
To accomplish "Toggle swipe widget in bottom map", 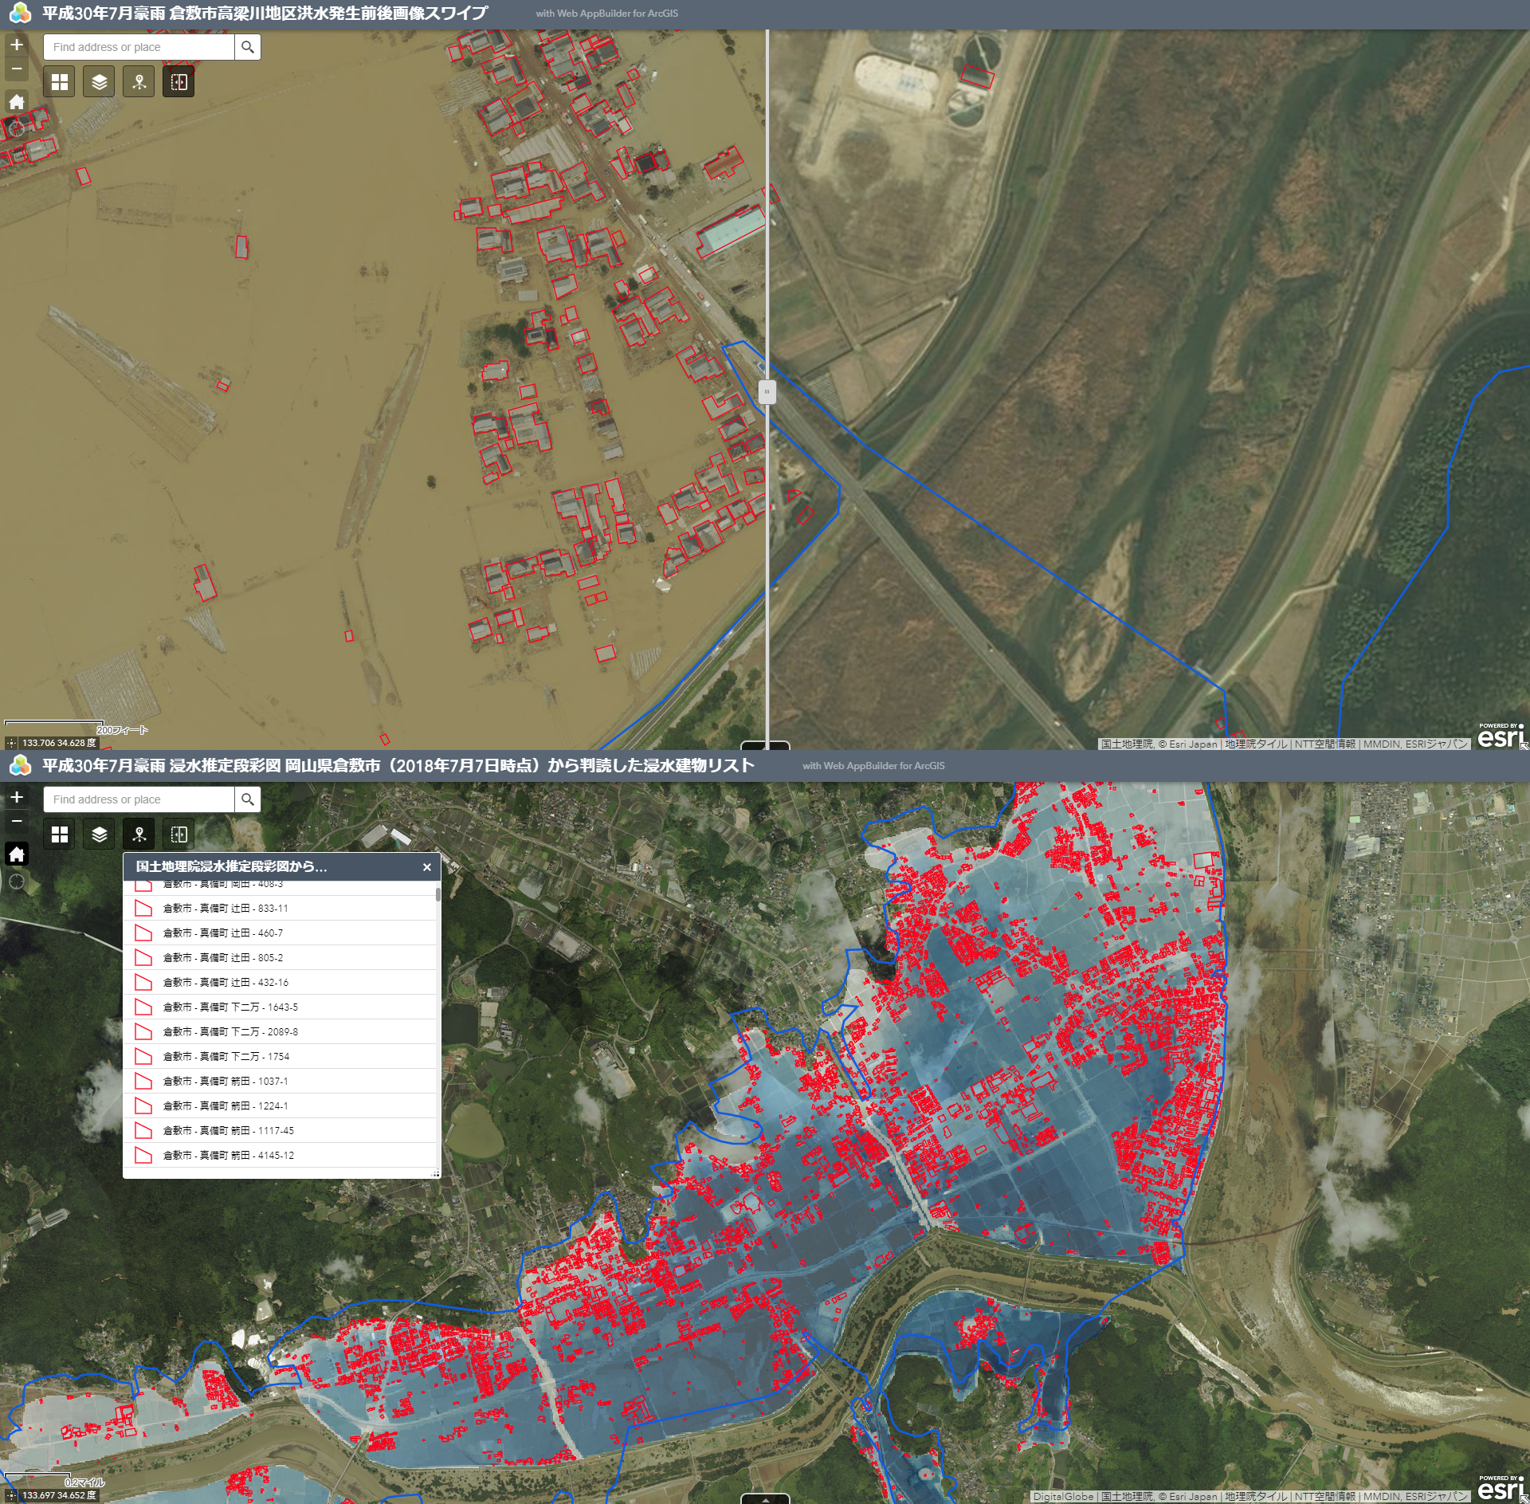I will coord(178,834).
